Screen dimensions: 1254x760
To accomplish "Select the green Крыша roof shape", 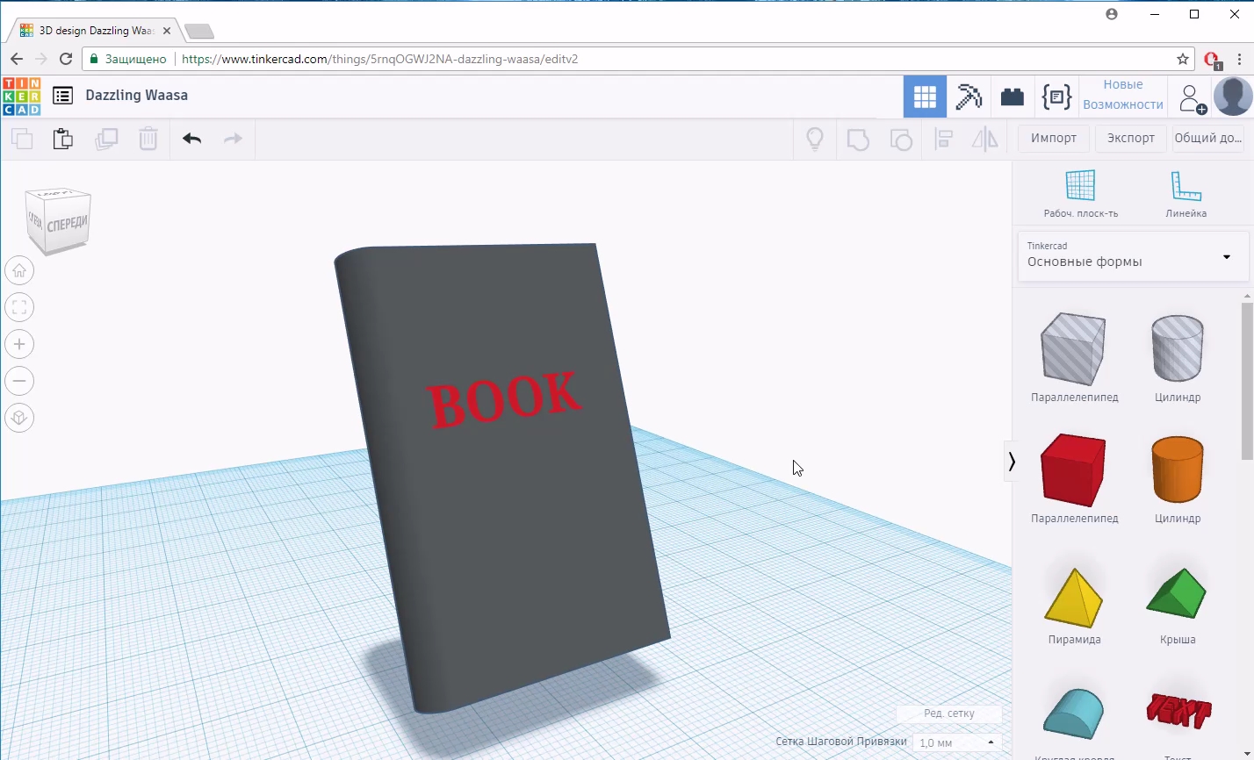I will [x=1177, y=594].
